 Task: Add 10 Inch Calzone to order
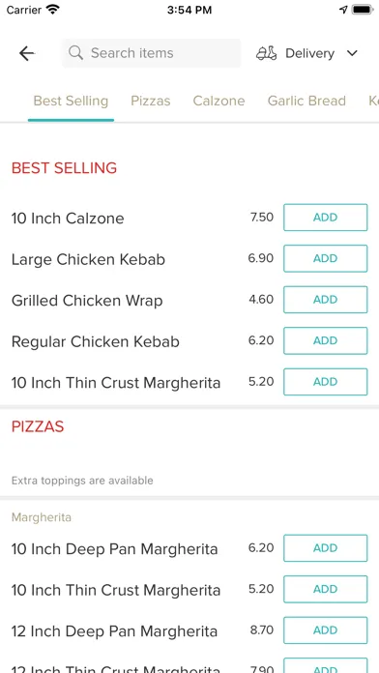[x=326, y=218]
